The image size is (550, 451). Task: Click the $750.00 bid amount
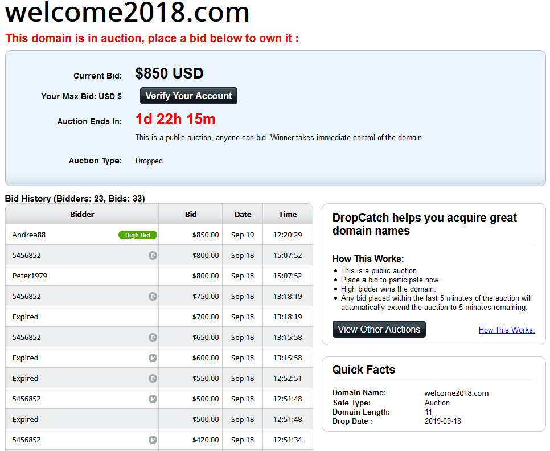click(x=206, y=296)
